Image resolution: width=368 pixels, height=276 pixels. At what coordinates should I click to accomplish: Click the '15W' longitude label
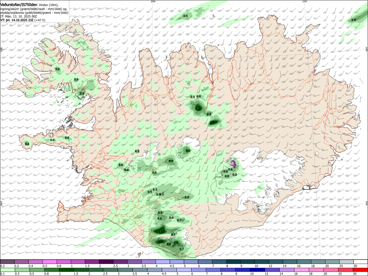pyautogui.click(x=304, y=1)
